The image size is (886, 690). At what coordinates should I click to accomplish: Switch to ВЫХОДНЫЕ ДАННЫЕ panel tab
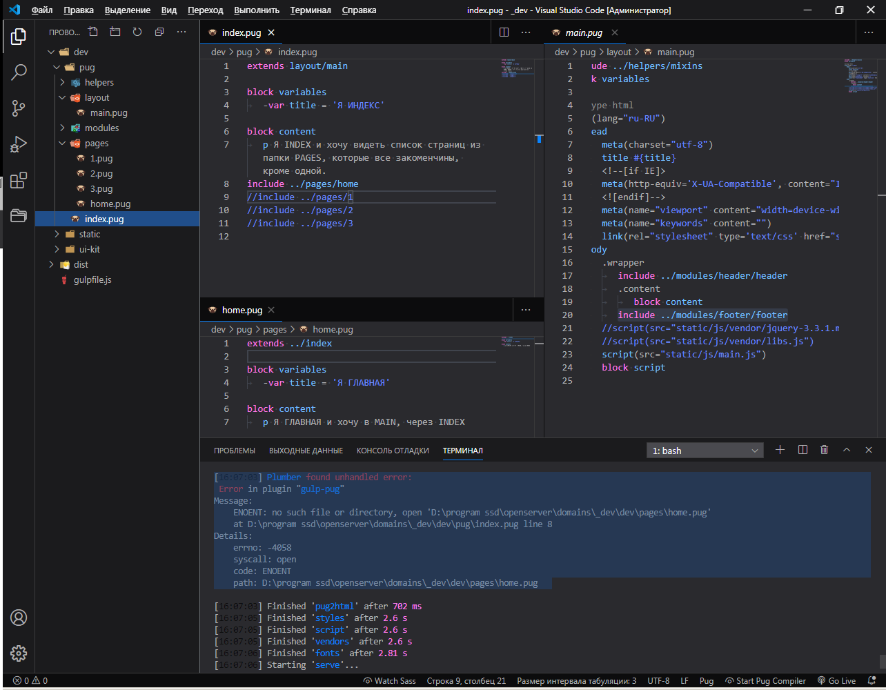click(x=306, y=451)
